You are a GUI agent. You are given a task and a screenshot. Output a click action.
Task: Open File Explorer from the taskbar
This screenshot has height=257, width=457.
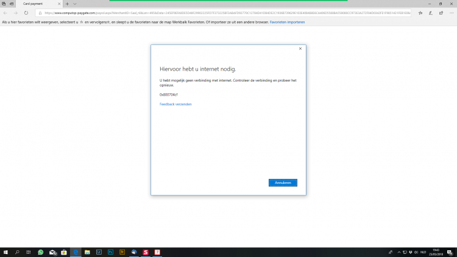(87, 252)
